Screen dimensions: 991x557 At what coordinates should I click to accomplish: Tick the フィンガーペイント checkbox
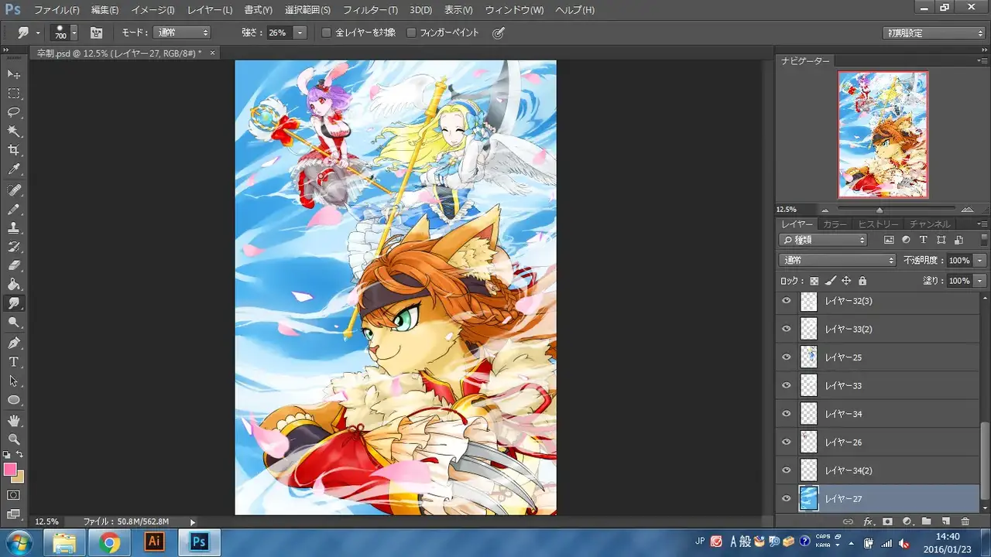click(411, 33)
